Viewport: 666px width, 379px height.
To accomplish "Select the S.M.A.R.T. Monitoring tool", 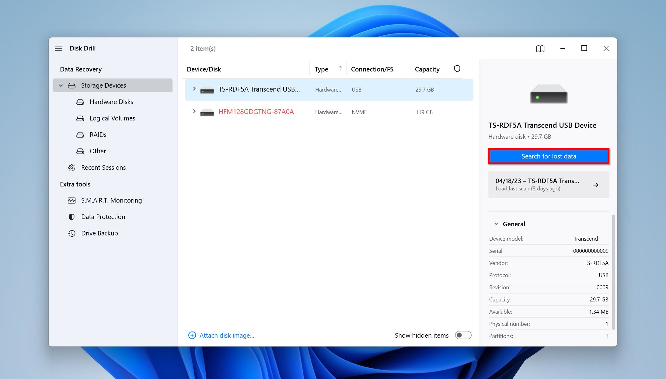I will tap(111, 200).
